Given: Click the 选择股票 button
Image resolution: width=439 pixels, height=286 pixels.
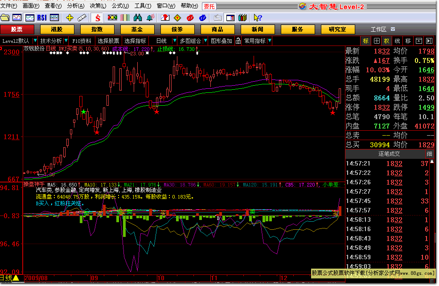Looking at the screenshot, I should 108,41.
